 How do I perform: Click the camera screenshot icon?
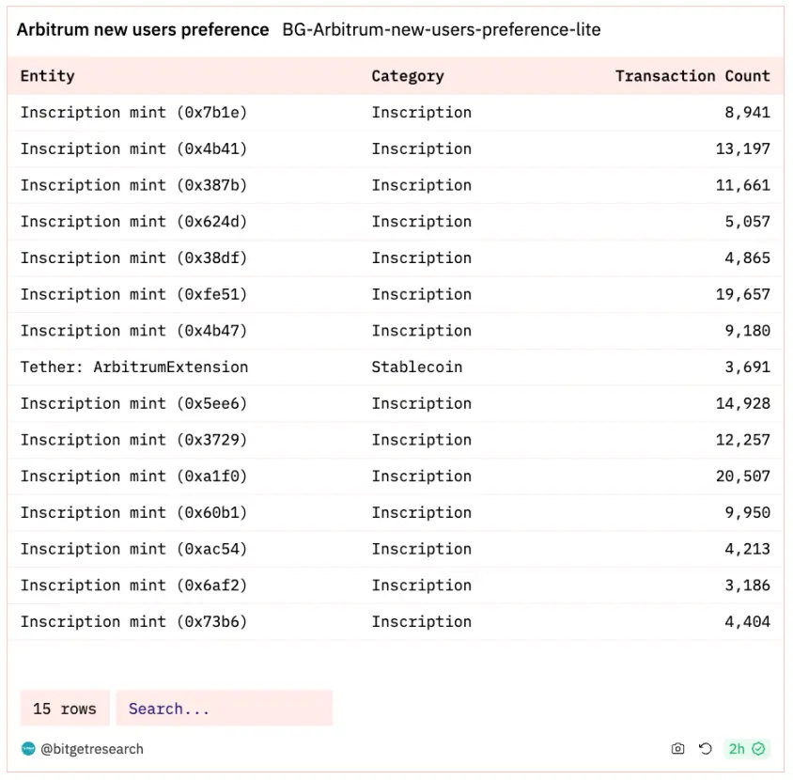click(678, 749)
